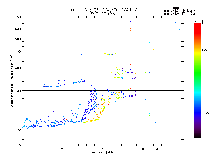
Task: Click the 'Phases' heading text
Action: tap(175, 8)
